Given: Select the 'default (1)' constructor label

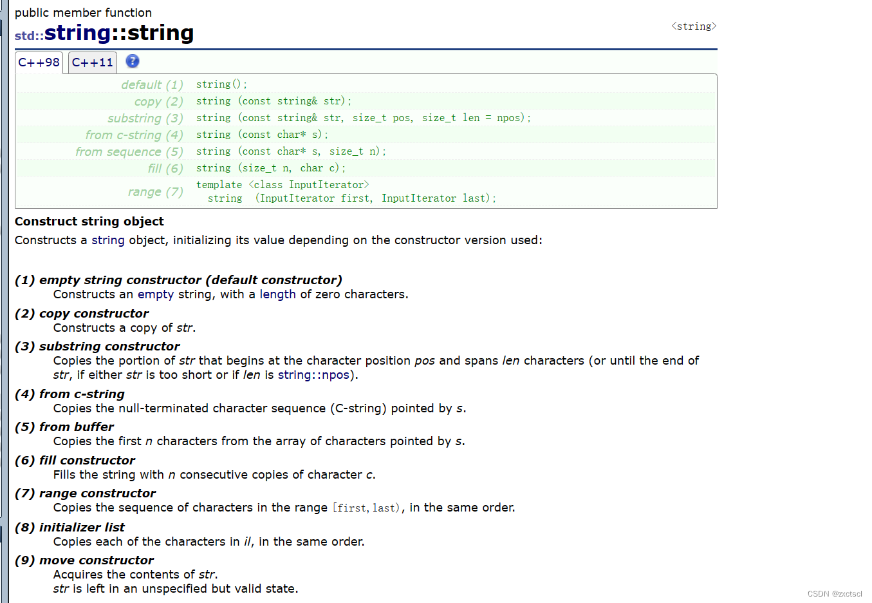Looking at the screenshot, I should [x=152, y=85].
